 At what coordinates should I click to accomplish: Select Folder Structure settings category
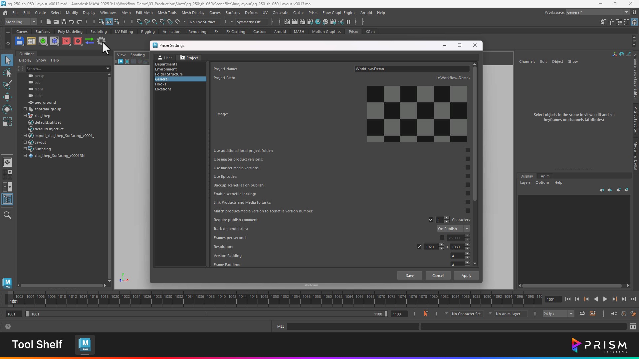169,74
